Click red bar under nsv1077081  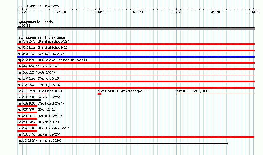[136, 88]
